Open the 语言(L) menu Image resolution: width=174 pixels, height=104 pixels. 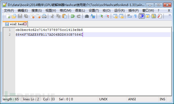(x=80, y=11)
